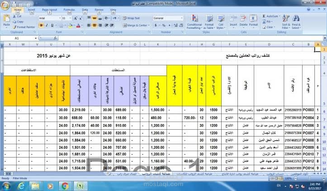
Task: Align text right
Action: pos(100,25)
